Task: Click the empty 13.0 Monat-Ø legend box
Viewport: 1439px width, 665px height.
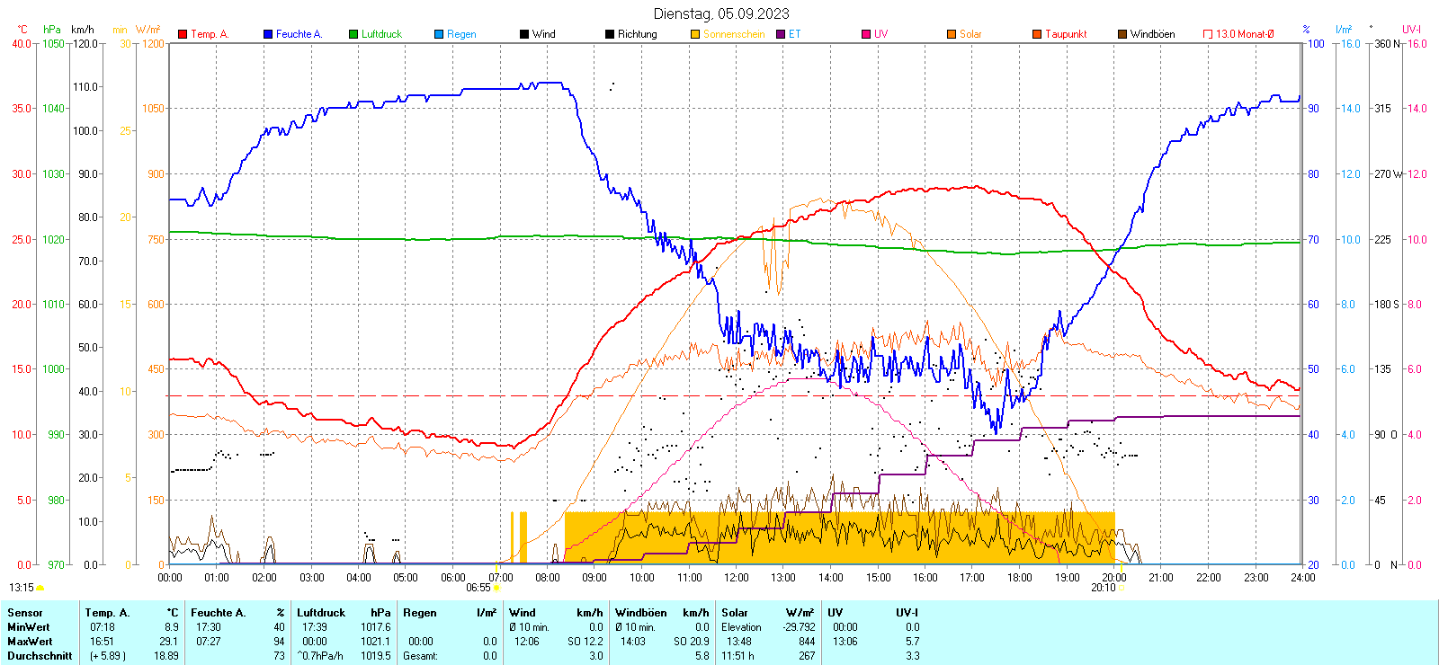Action: [1208, 34]
